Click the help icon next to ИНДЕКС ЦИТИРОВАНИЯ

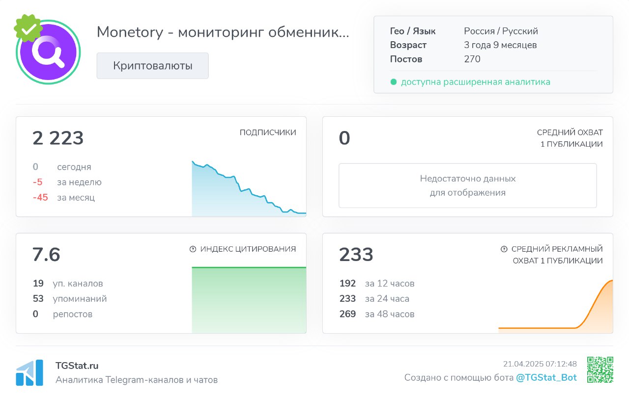point(193,249)
